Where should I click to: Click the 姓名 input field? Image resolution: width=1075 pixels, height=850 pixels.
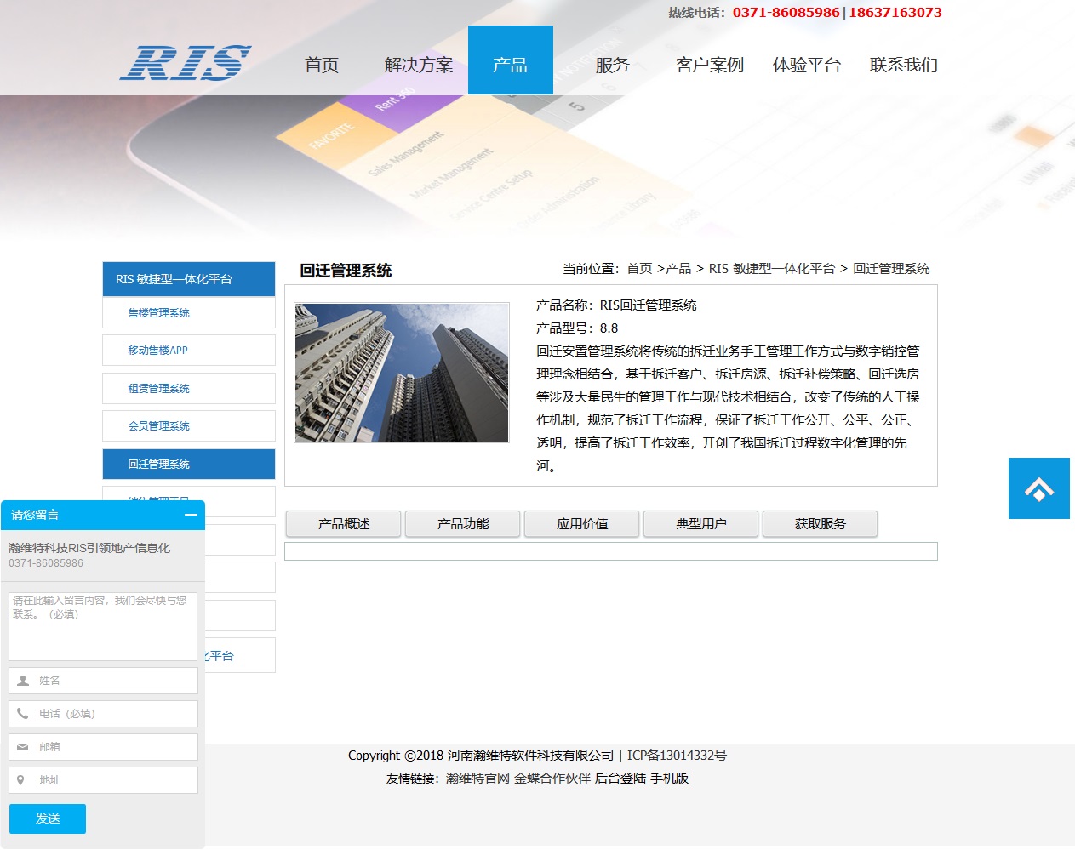click(x=103, y=681)
